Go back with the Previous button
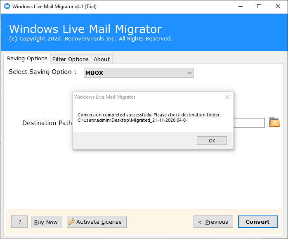 tap(213, 222)
